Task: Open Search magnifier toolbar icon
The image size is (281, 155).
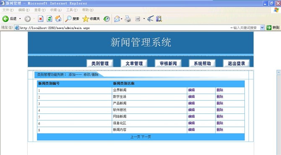Action: tap(68, 18)
